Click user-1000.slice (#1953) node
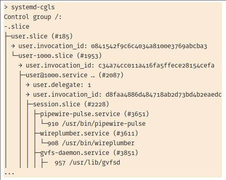 coord(60,56)
